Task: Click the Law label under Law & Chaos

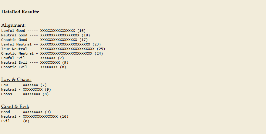Action: point(5,85)
